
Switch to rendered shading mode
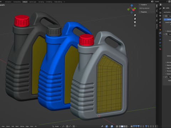(x=126, y=126)
